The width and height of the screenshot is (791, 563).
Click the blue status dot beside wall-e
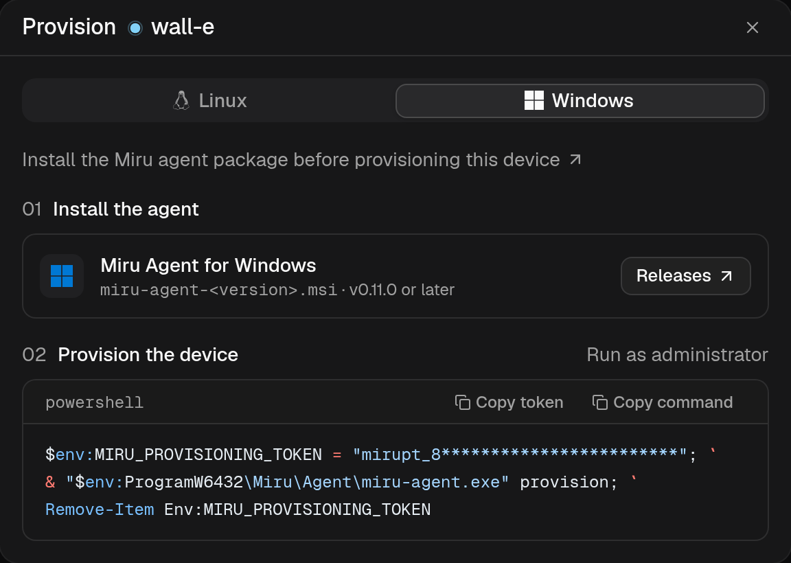pyautogui.click(x=135, y=27)
